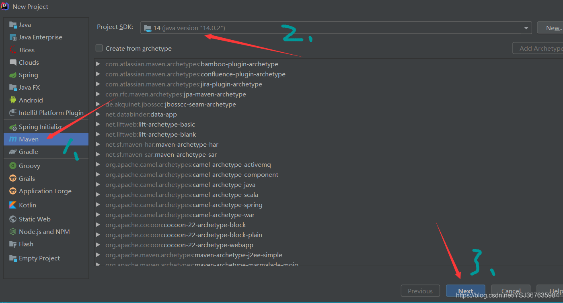Expand bamboo-plugin-archetype node
This screenshot has width=563, height=303.
(98, 64)
